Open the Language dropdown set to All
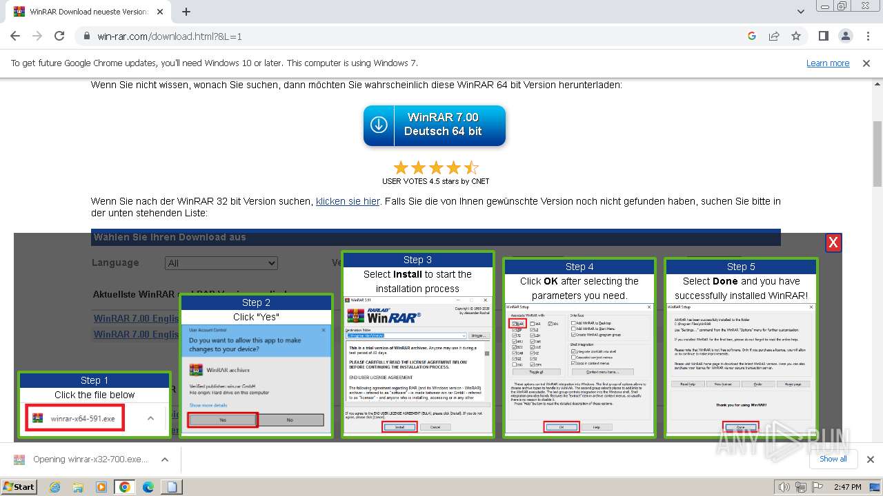The image size is (883, 496). [221, 263]
